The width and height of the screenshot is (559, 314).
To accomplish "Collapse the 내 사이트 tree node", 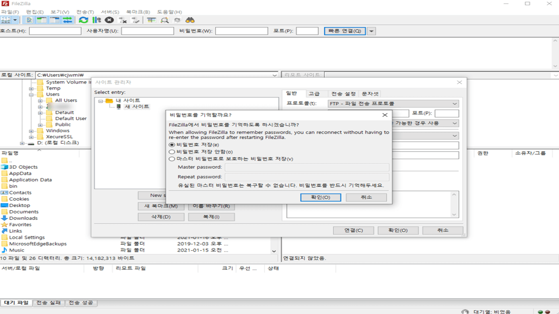I will 101,101.
